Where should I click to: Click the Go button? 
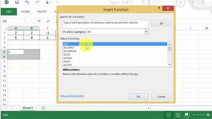(161, 23)
